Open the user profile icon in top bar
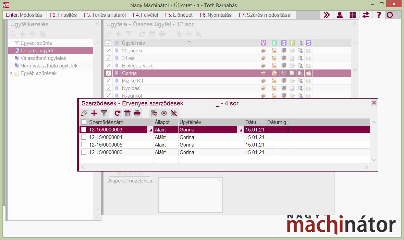The width and height of the screenshot is (404, 240). tap(340, 15)
